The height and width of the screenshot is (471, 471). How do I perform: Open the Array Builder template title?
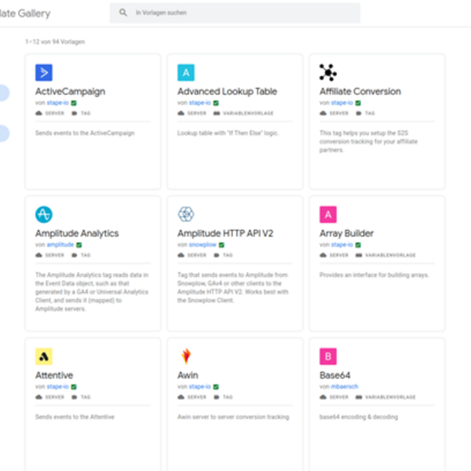pyautogui.click(x=346, y=233)
